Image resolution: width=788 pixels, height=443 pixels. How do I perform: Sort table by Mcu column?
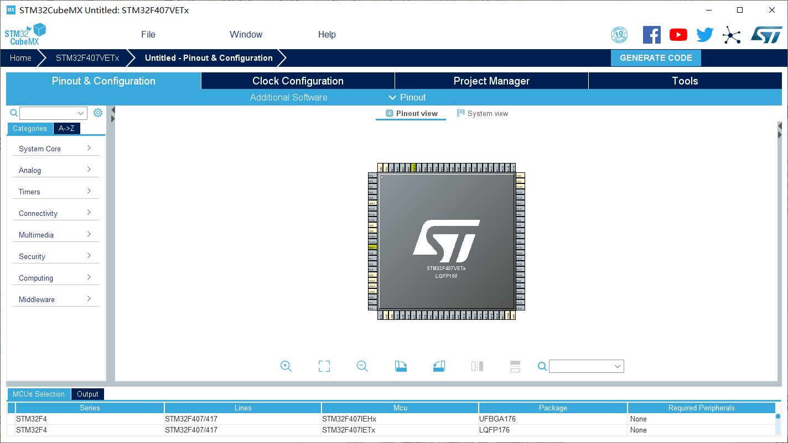[x=400, y=408]
